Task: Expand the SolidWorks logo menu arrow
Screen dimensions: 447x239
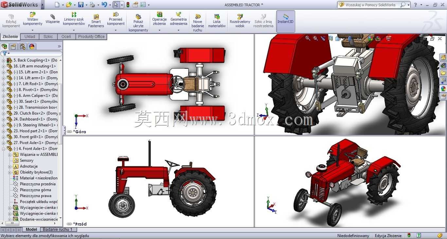Action: pos(42,5)
